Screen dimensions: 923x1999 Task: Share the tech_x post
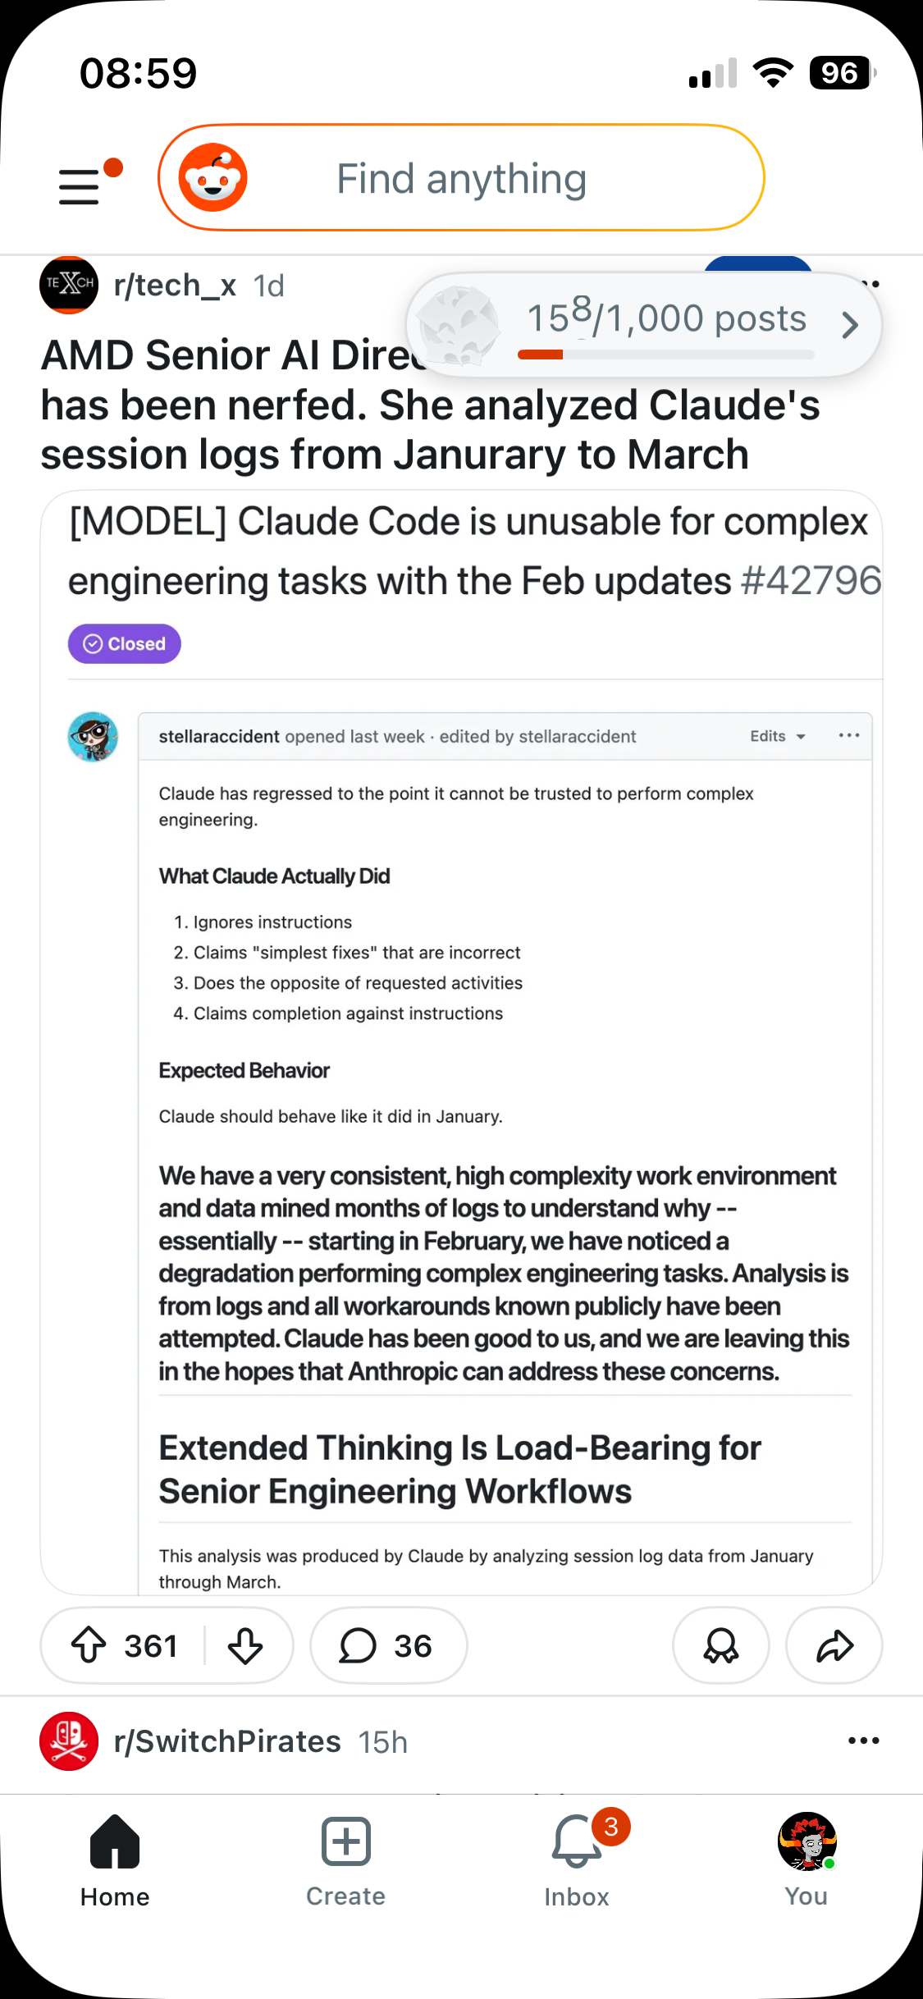(x=834, y=1645)
